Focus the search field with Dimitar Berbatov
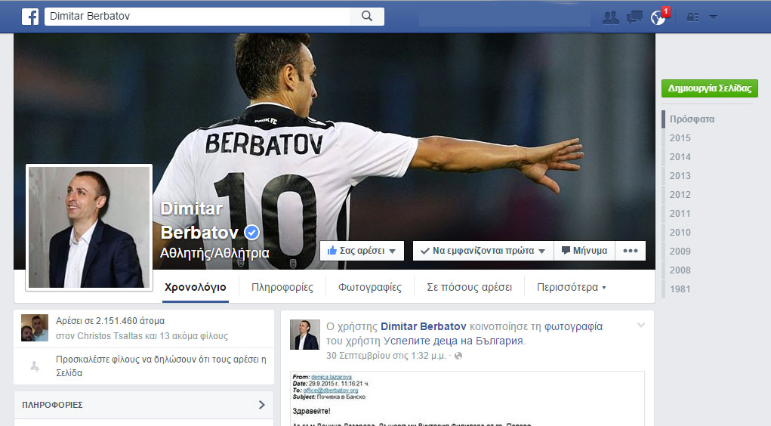 tap(196, 16)
